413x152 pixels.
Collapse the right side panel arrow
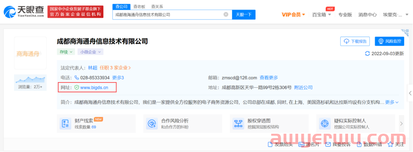pyautogui.click(x=410, y=93)
